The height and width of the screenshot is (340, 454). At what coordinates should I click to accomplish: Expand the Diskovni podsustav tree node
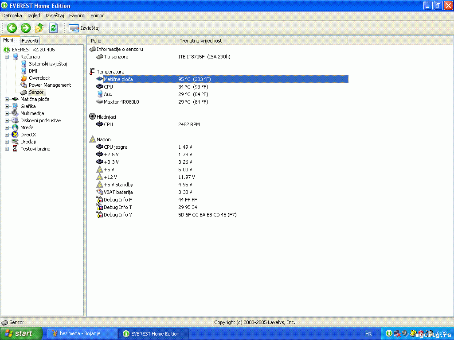7,120
